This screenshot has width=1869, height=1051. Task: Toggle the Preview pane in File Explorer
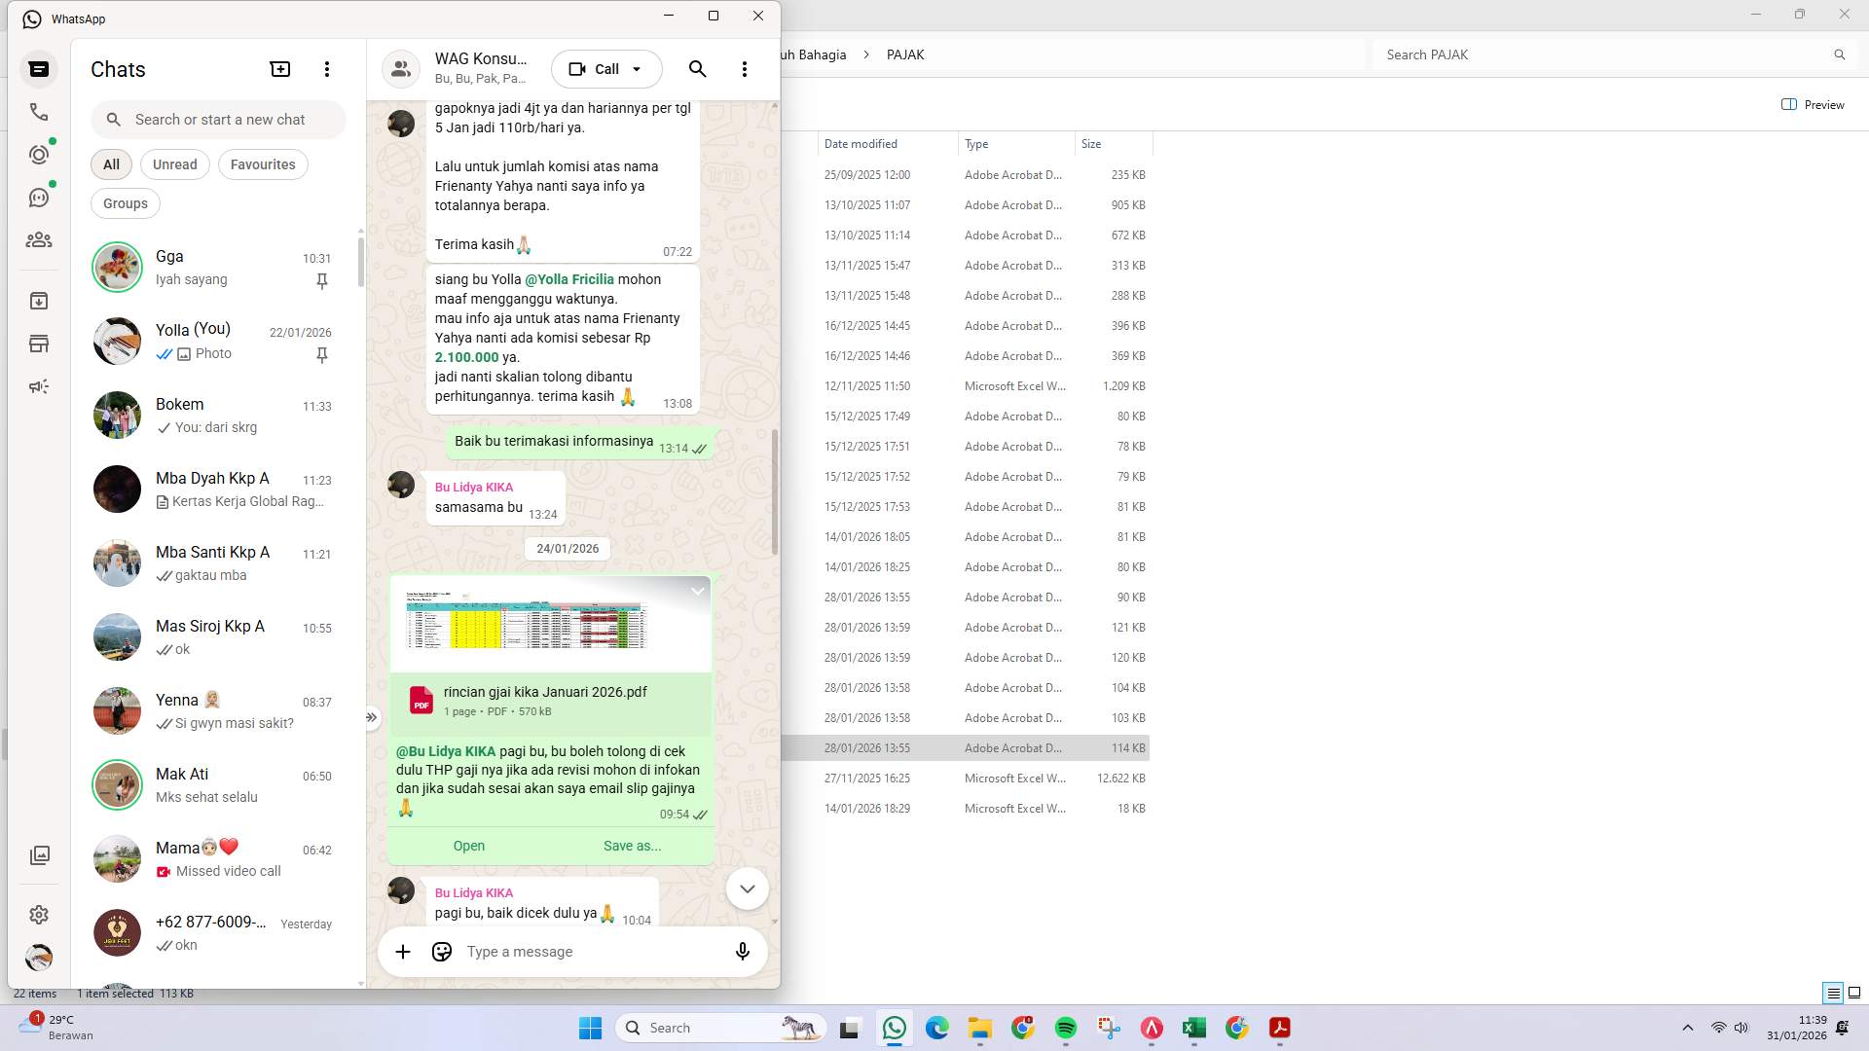(1813, 105)
